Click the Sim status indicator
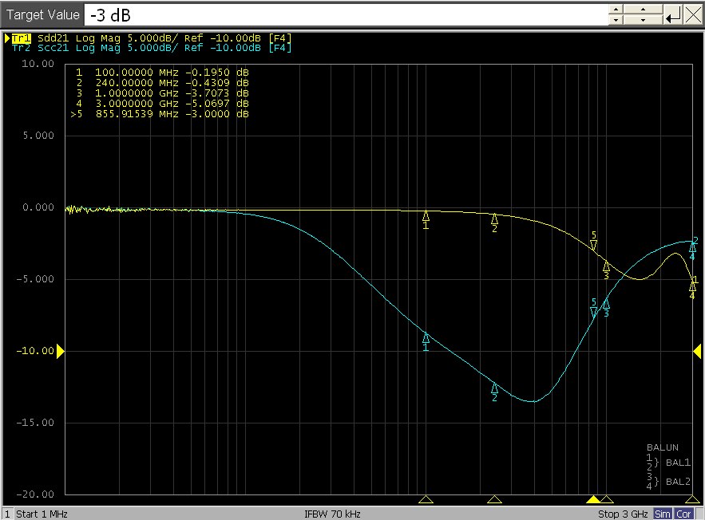705x520 pixels. (663, 514)
